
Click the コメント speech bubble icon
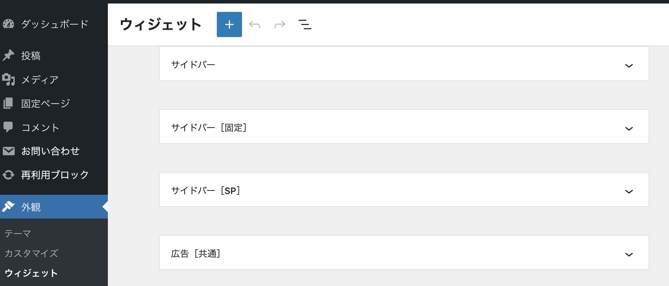[x=8, y=127]
